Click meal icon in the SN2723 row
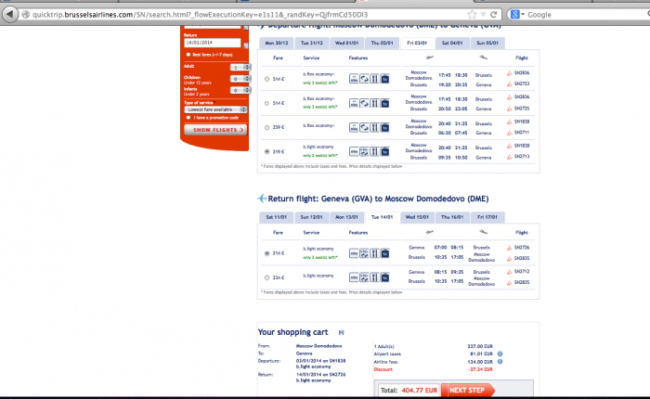 [374, 79]
